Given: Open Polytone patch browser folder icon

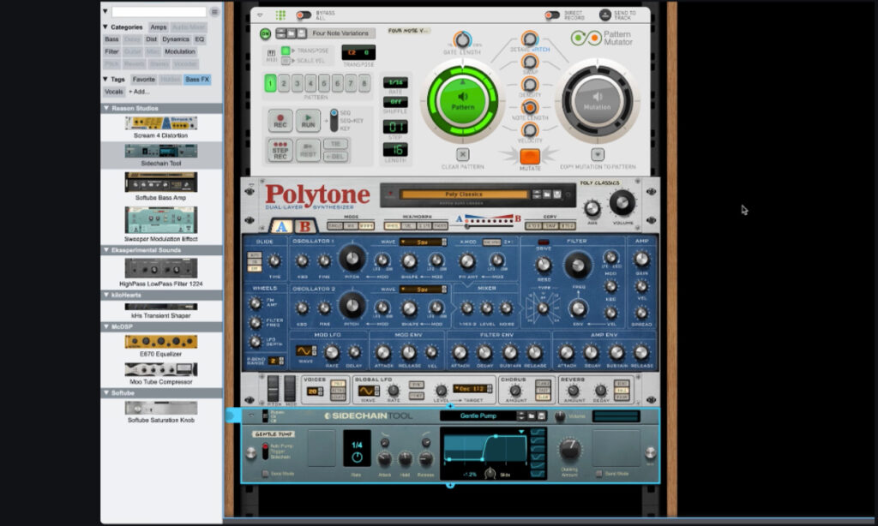Looking at the screenshot, I should tap(547, 194).
